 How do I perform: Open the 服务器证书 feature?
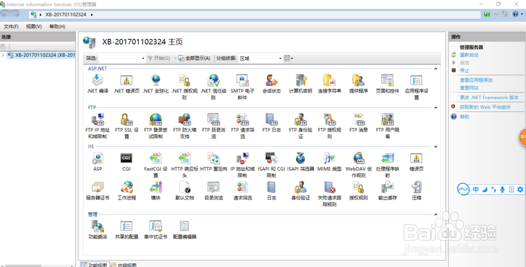[98, 191]
